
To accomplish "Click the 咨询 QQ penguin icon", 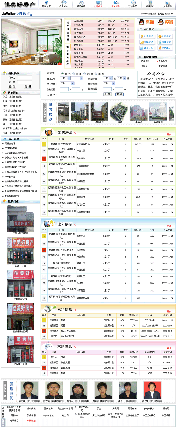I will tap(141, 22).
